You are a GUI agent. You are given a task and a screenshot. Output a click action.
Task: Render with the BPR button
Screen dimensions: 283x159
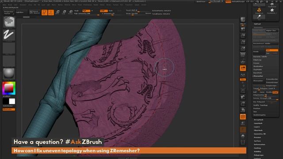coord(243,19)
